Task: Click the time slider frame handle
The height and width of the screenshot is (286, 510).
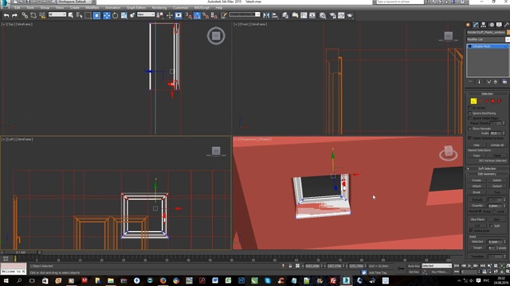Action: [21, 253]
